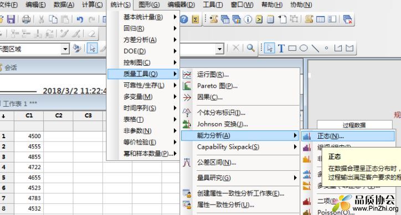Click the Copy icon in the toolbar
Screen dimensions: 401x215
[53, 19]
